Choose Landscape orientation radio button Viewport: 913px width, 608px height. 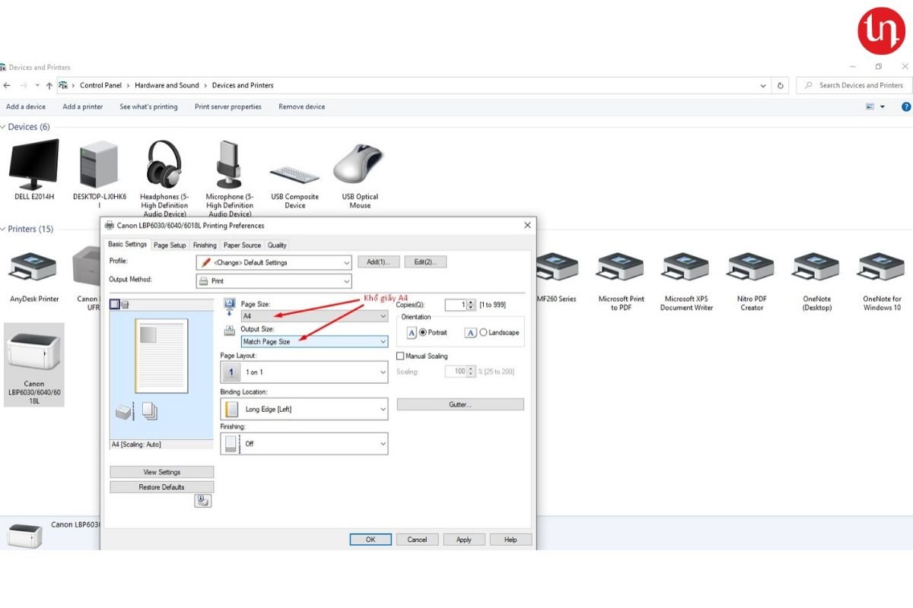point(483,333)
